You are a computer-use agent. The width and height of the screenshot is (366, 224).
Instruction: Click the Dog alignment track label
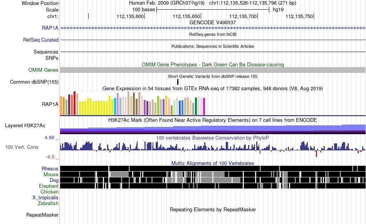point(54,180)
